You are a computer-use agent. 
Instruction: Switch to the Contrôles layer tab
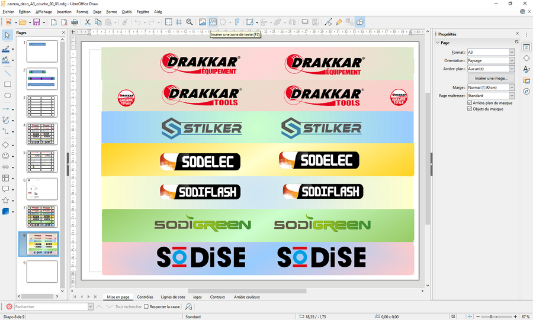tap(145, 297)
